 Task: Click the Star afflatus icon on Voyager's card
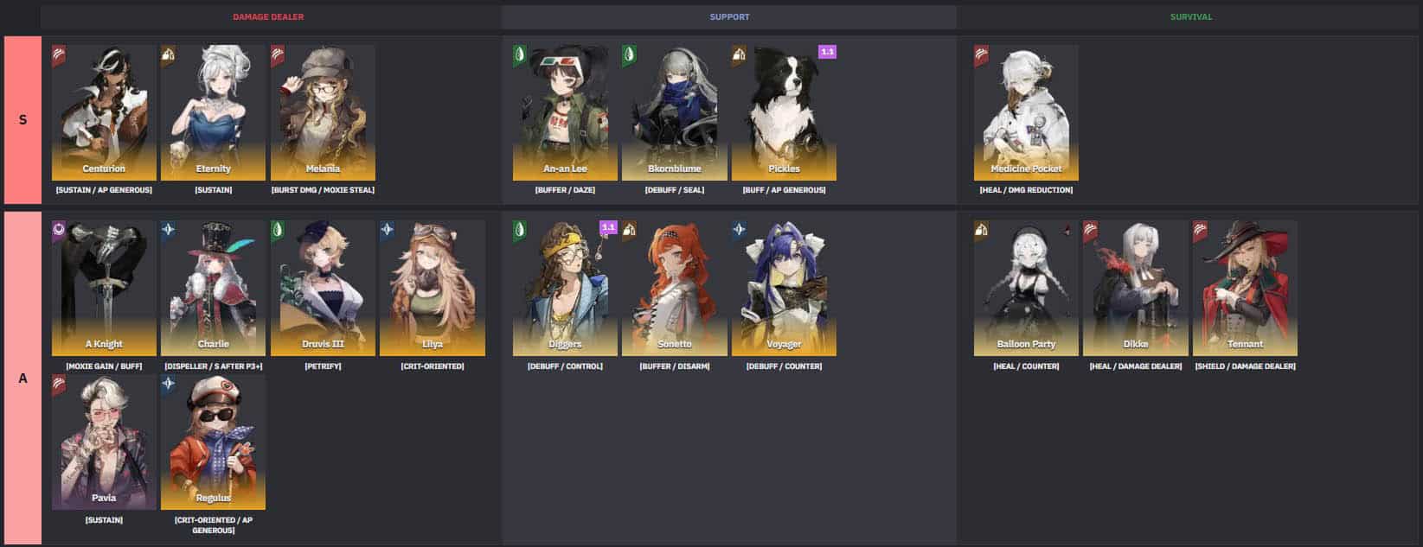(739, 231)
